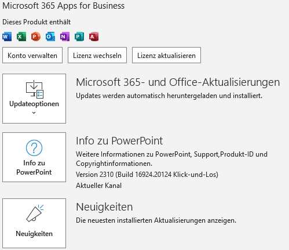Click the Aktueller Kanal text

[x=98, y=186]
